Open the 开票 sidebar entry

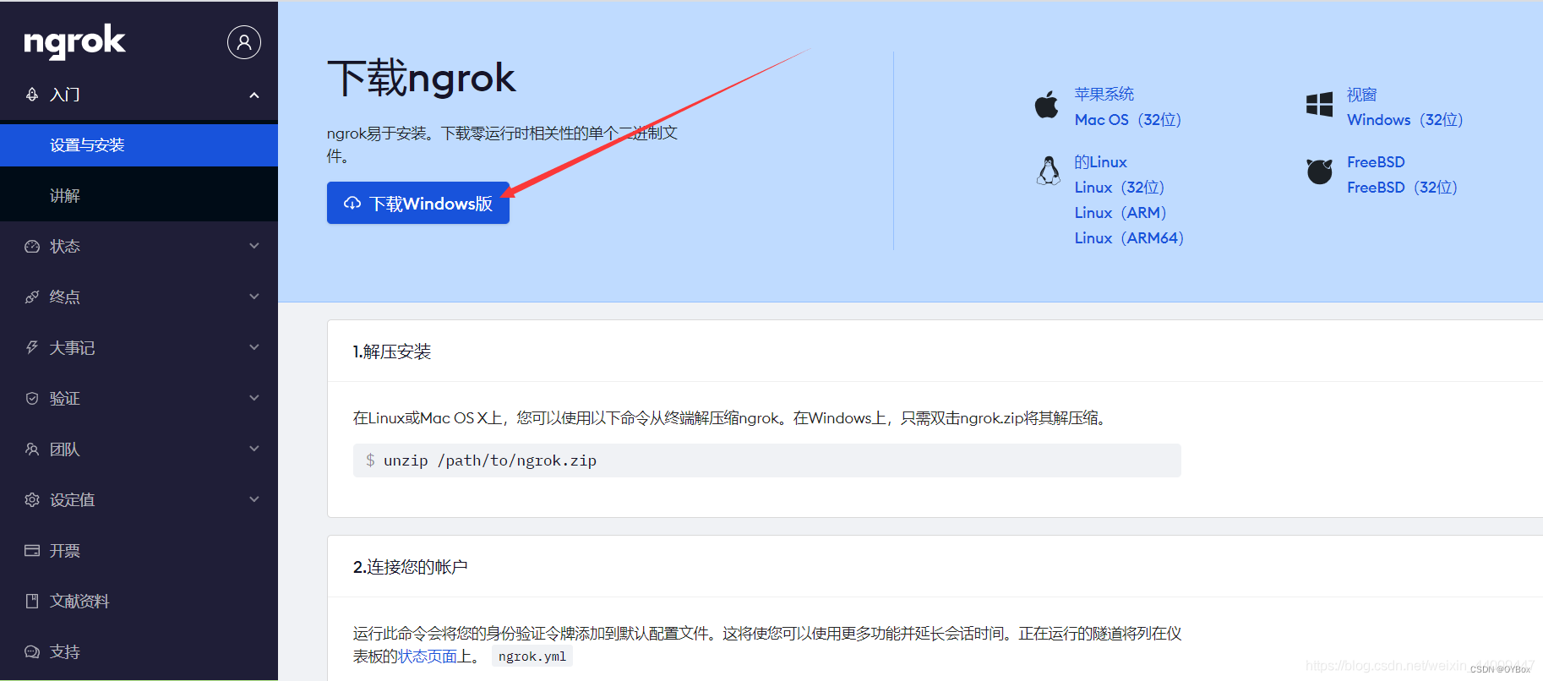coord(139,551)
